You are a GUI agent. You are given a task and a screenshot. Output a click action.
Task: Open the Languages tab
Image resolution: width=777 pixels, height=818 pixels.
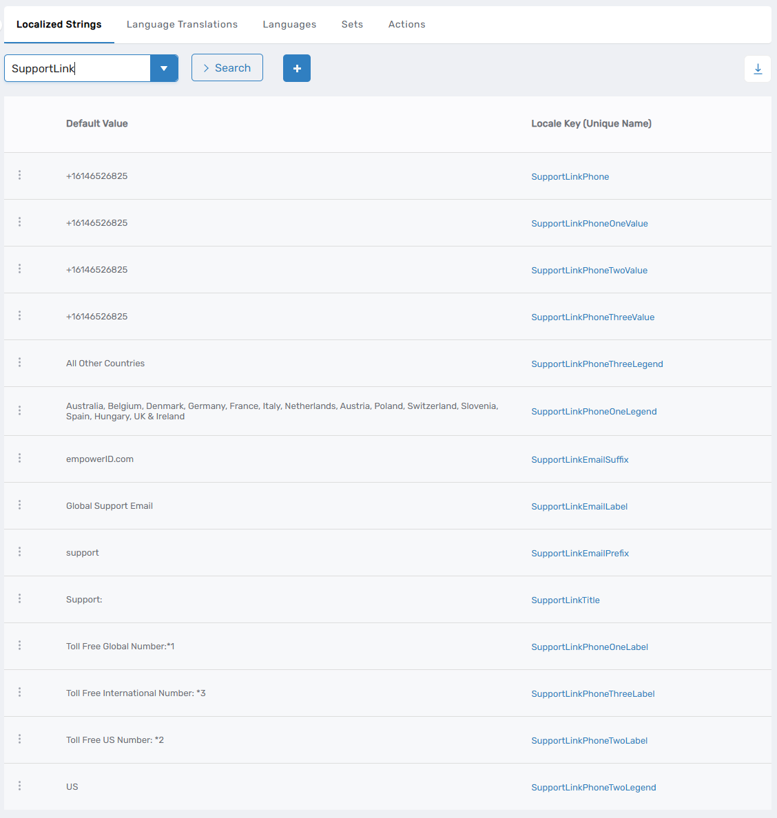click(x=289, y=24)
